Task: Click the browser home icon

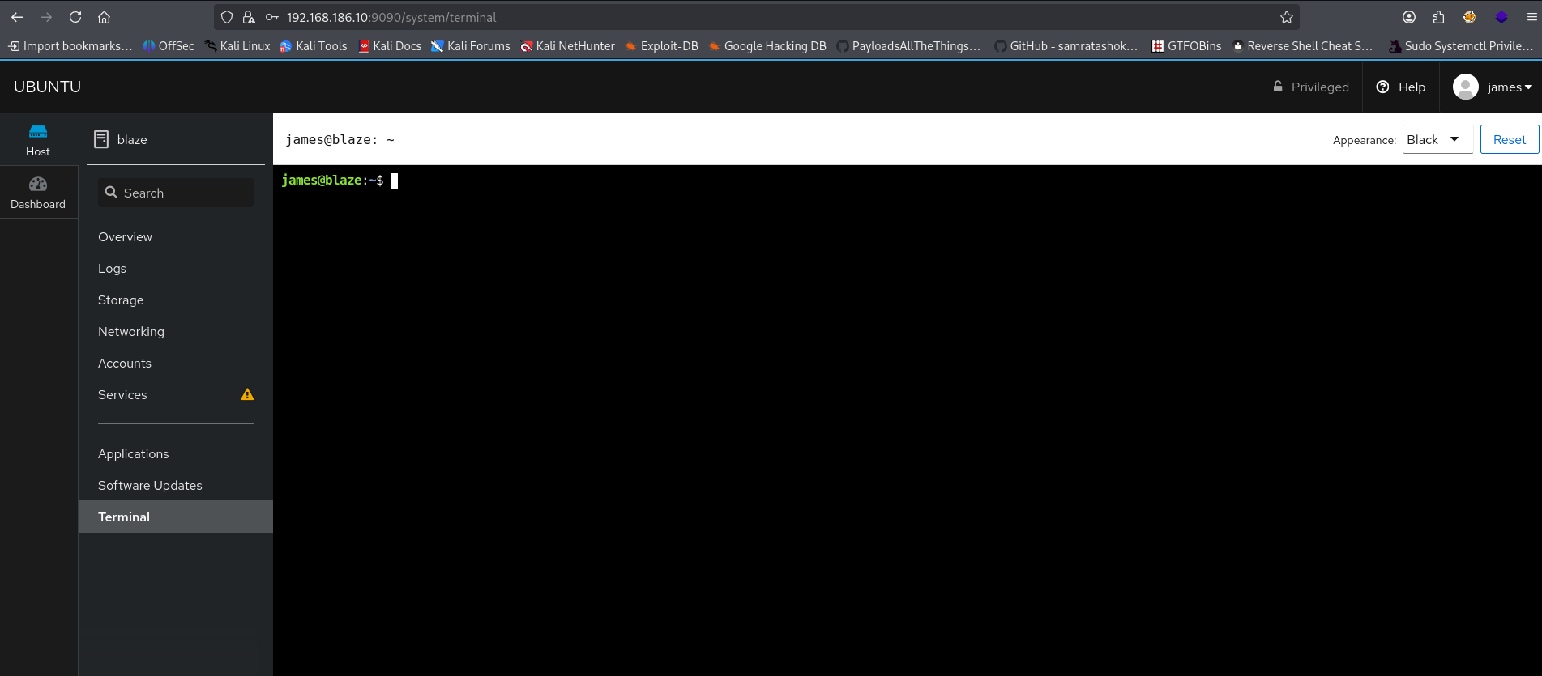Action: 104,17
